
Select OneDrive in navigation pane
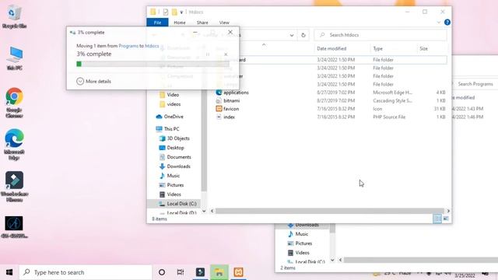point(170,117)
